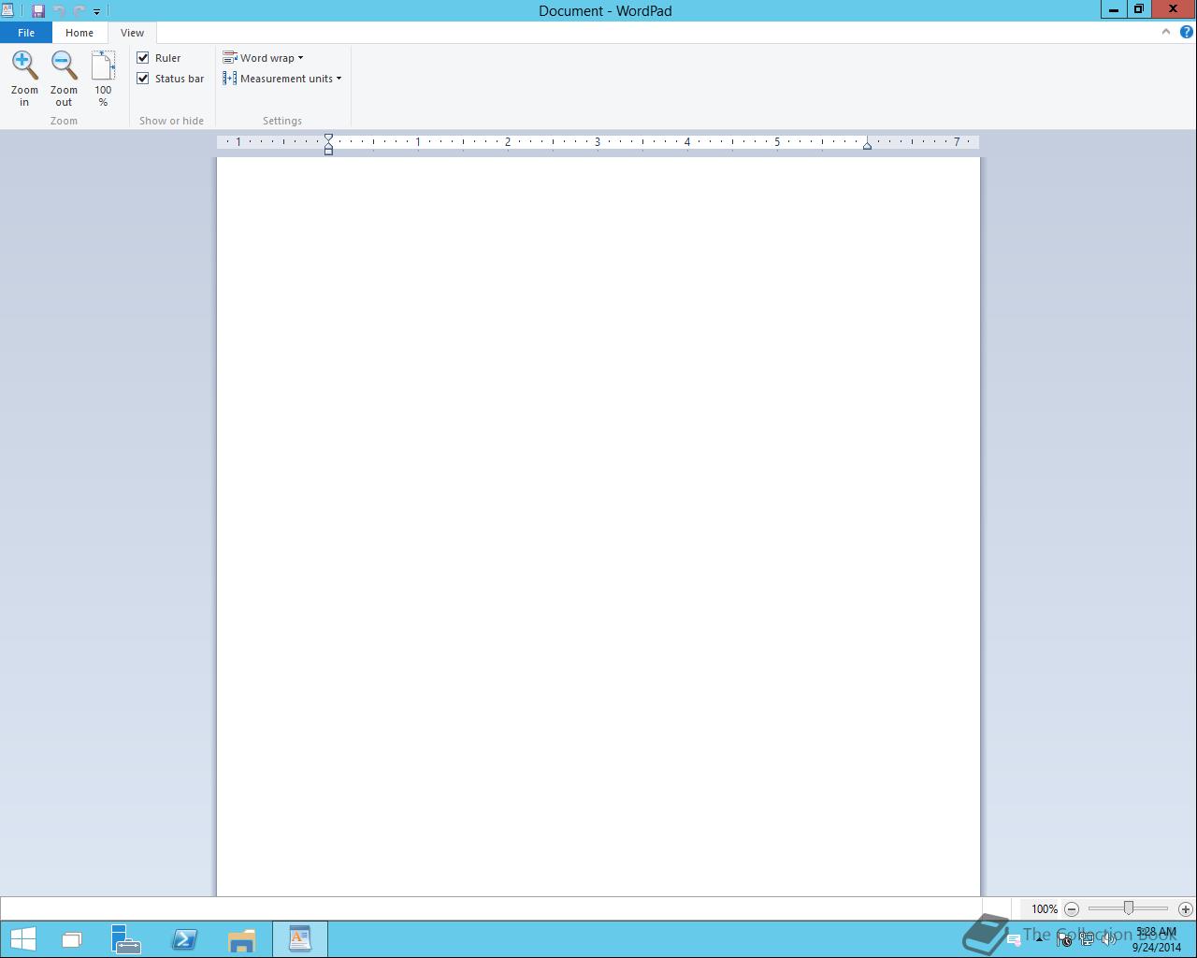Click the WordPad taskbar button
1197x958 pixels.
[x=300, y=939]
